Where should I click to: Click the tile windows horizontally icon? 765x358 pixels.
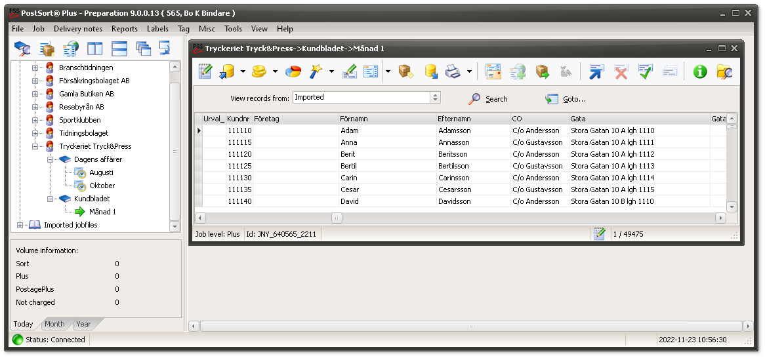tap(119, 49)
